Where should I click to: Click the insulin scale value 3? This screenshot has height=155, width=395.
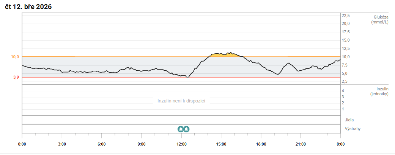coord(343,97)
